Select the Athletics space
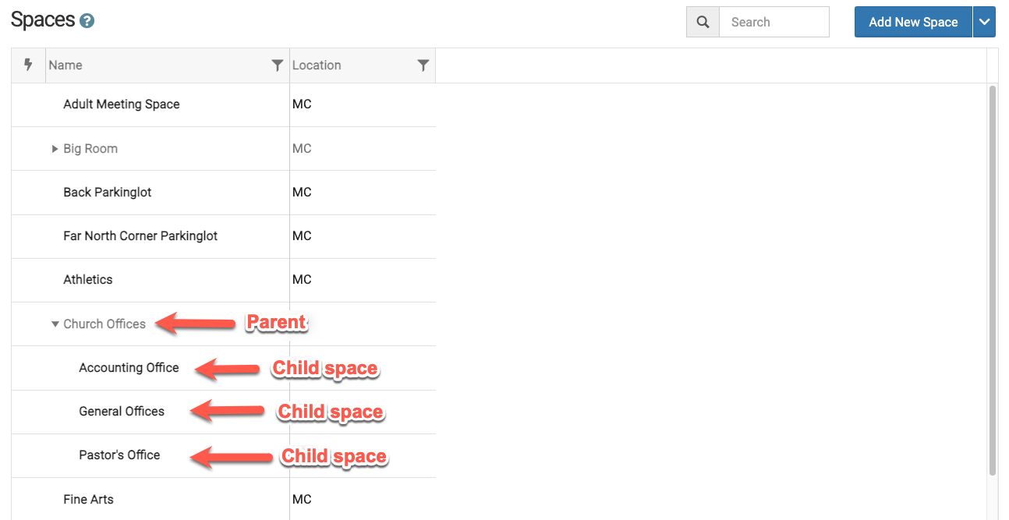 88,280
